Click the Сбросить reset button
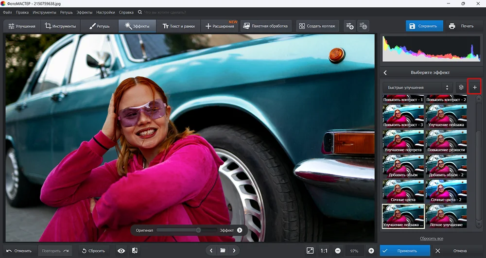 pyautogui.click(x=93, y=251)
